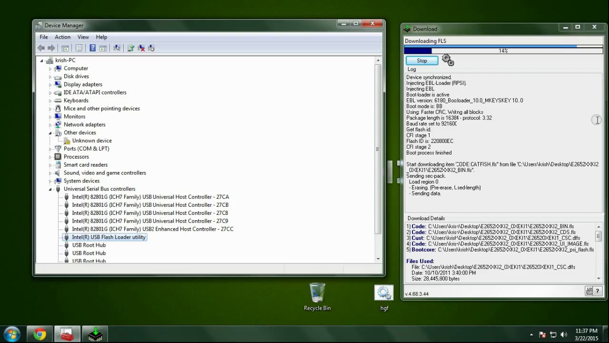Click the 14% download progress bar
Viewport: 609px width, 343px height.
[x=503, y=50]
